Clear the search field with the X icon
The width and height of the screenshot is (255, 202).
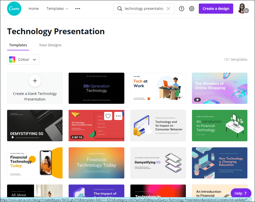(x=168, y=8)
